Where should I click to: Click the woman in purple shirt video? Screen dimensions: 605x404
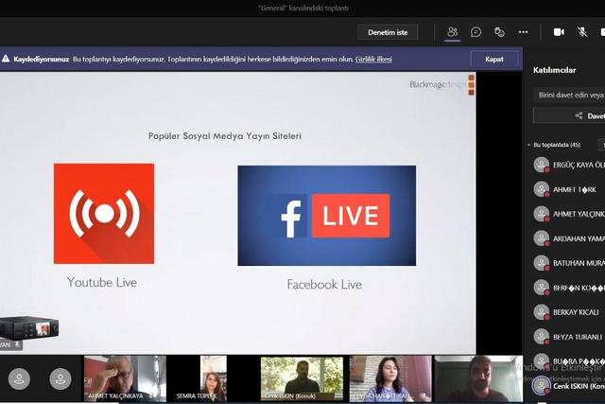(390, 378)
